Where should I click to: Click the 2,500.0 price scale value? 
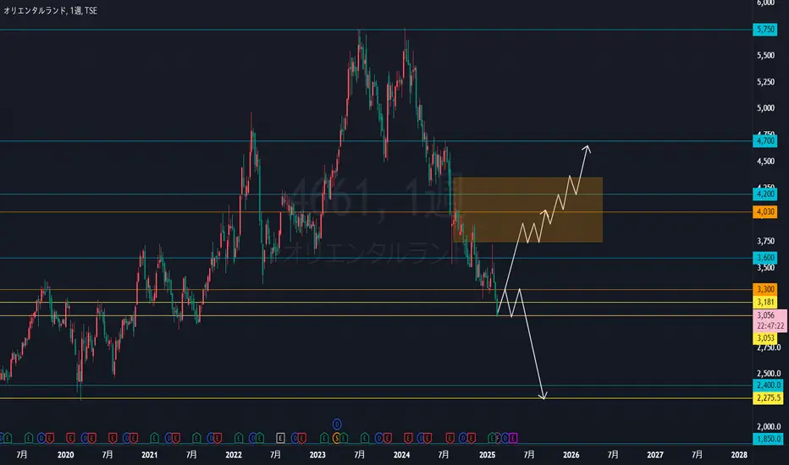(769, 374)
